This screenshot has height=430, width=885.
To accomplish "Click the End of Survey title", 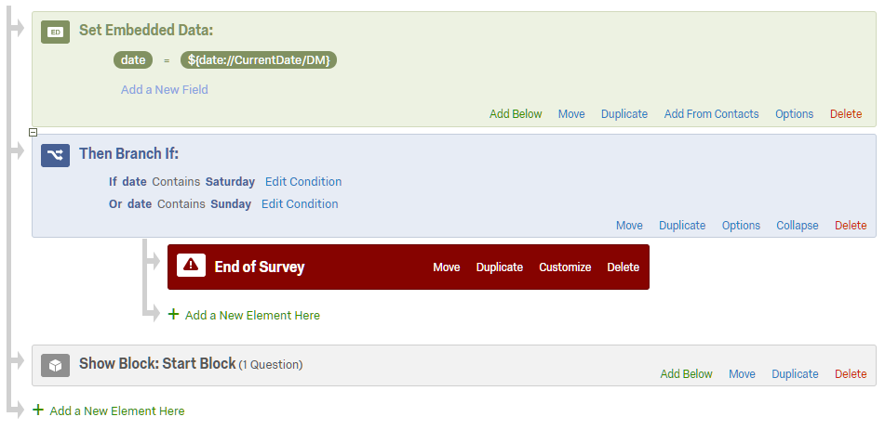I will (x=259, y=267).
